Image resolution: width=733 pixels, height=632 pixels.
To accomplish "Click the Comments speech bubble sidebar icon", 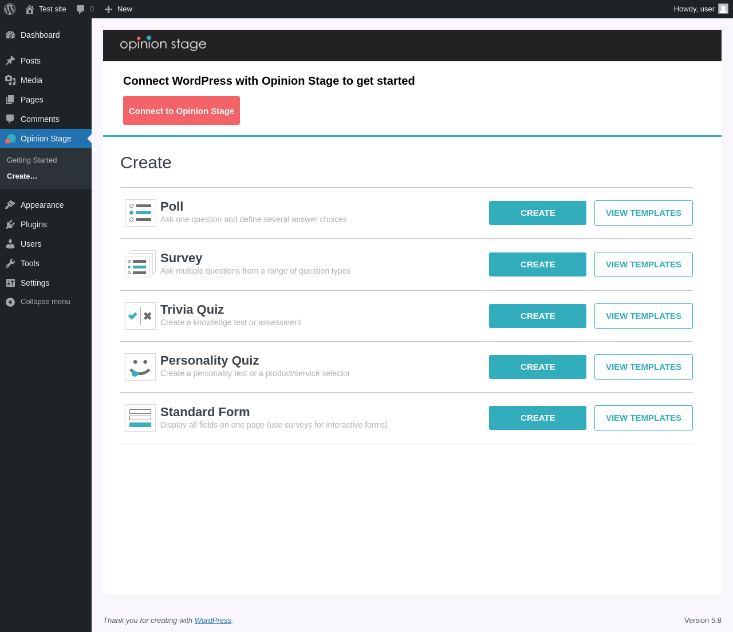I will tap(10, 119).
